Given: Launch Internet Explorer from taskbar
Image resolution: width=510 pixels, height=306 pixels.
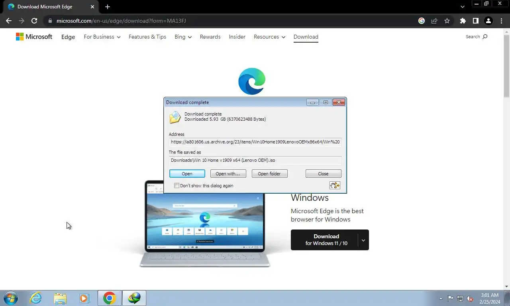Looking at the screenshot, I should [36, 298].
